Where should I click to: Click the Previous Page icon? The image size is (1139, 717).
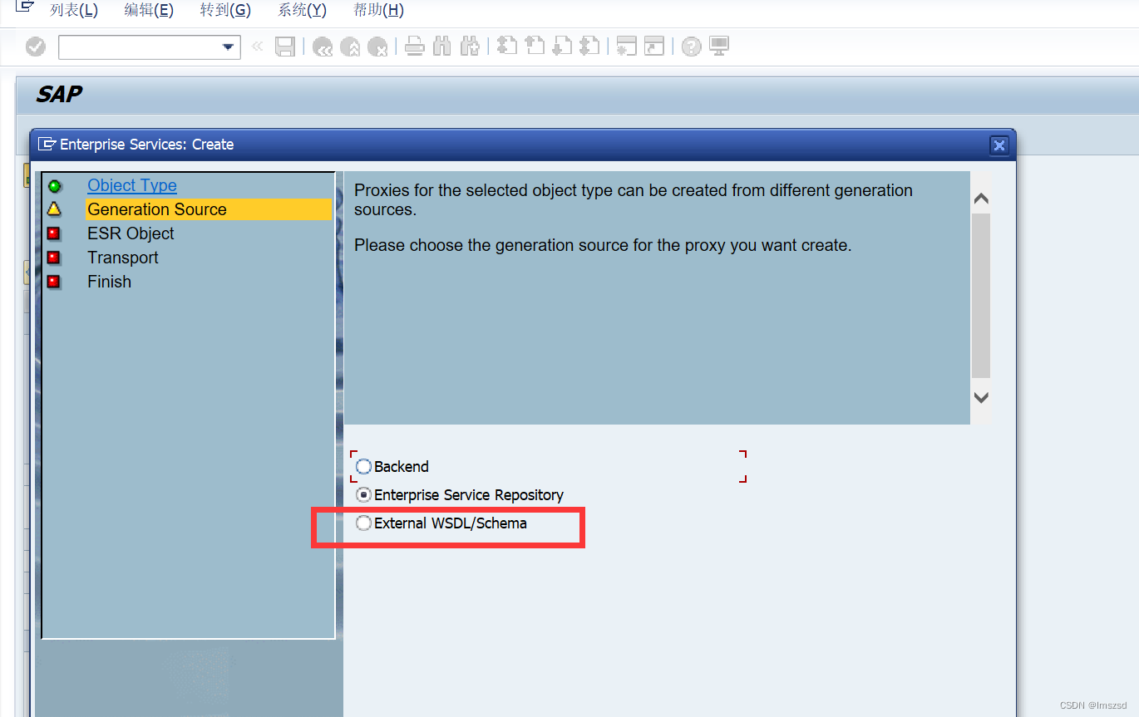coord(535,47)
